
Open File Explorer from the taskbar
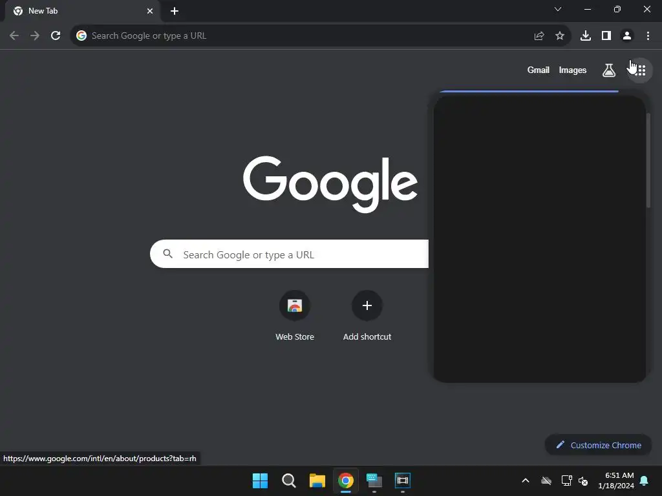point(317,480)
